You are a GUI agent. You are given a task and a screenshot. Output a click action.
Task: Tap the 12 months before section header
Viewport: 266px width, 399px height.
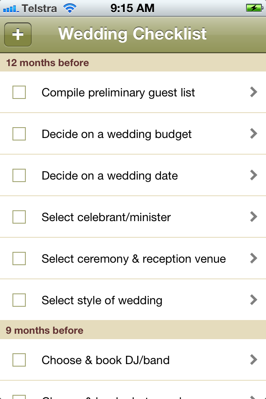point(47,63)
